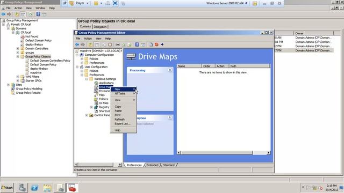Click the PowerShell icon in taskbar

[34, 188]
